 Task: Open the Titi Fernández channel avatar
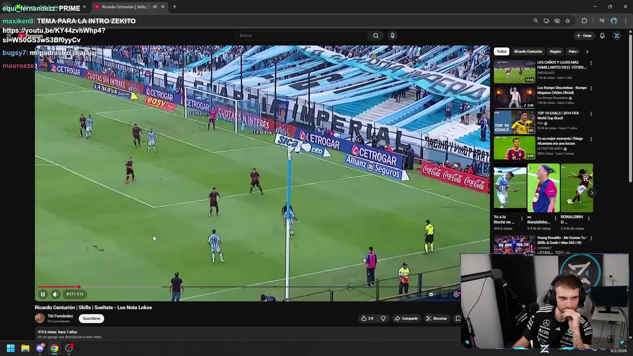40,318
